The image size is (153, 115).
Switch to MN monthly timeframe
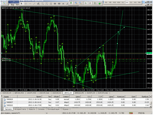(x=139, y=3)
